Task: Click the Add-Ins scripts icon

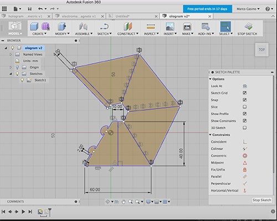Action: click(206, 27)
